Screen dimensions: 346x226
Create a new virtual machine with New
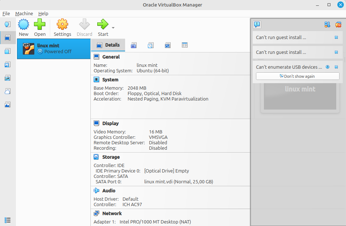[x=24, y=28]
